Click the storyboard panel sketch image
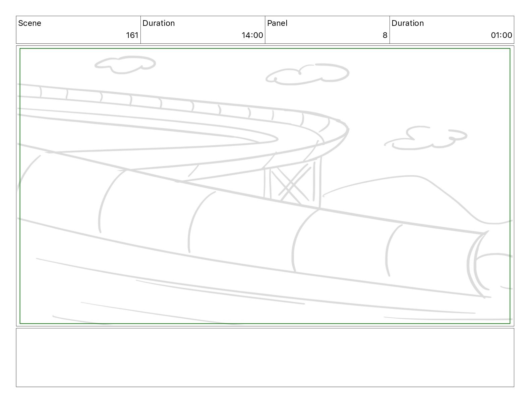This screenshot has height=411, width=531. 265,186
